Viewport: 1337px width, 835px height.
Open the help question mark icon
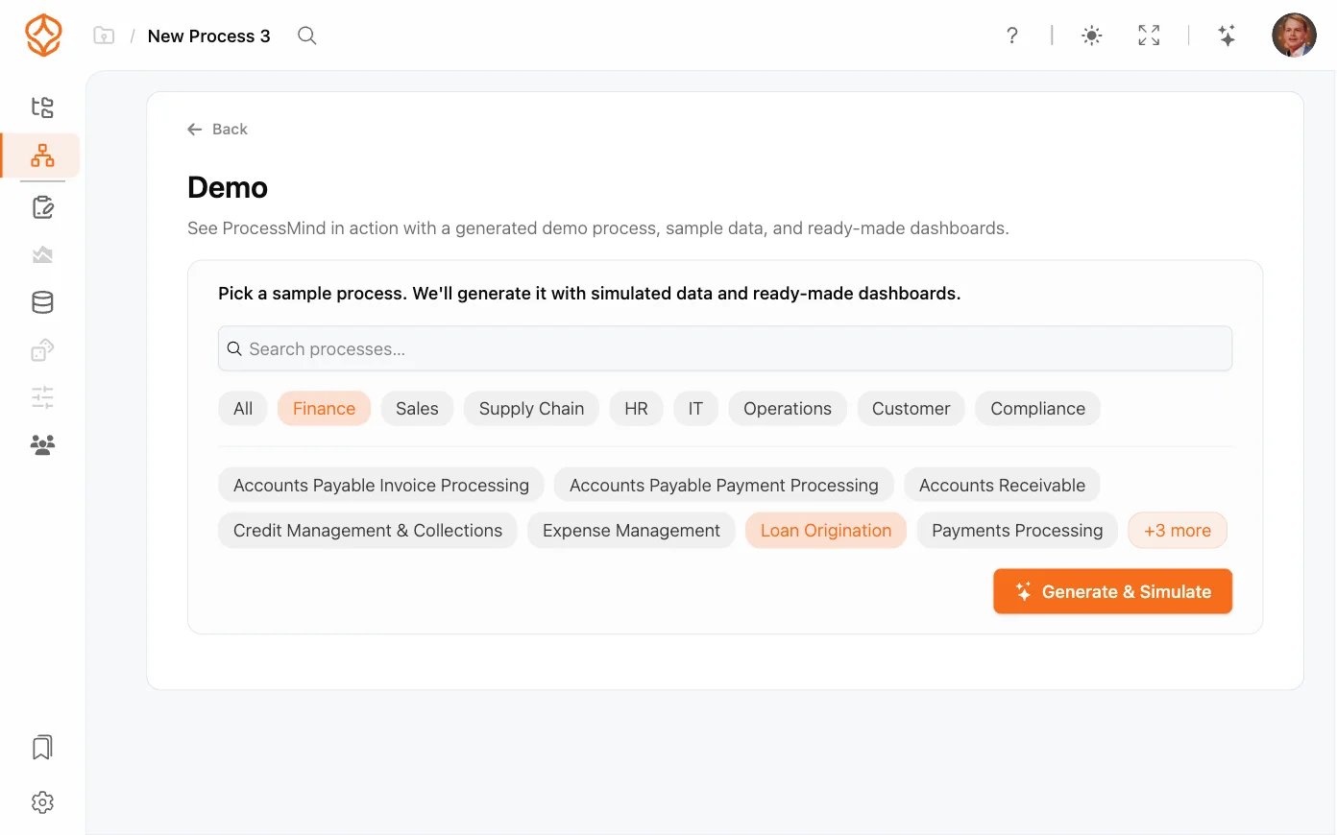1012,36
